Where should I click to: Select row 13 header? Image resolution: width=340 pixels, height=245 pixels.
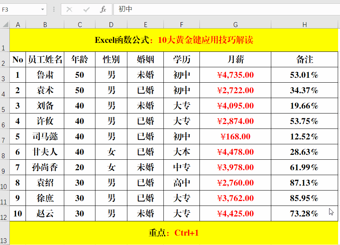pyautogui.click(x=5, y=233)
